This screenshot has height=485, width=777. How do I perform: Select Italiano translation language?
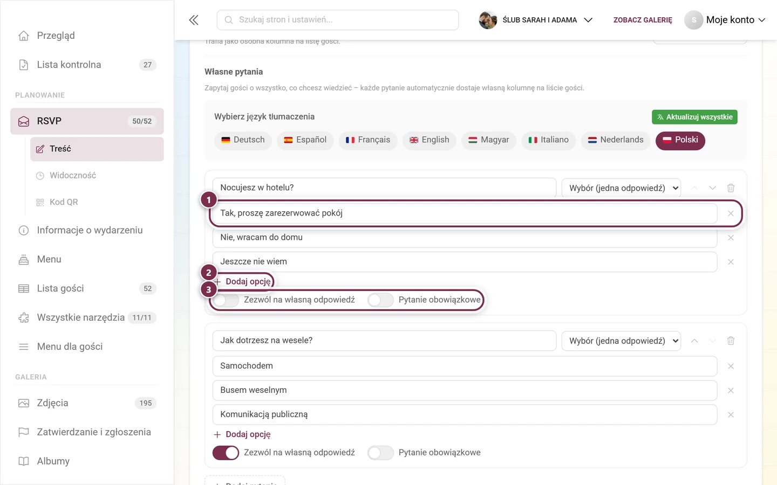[549, 140]
